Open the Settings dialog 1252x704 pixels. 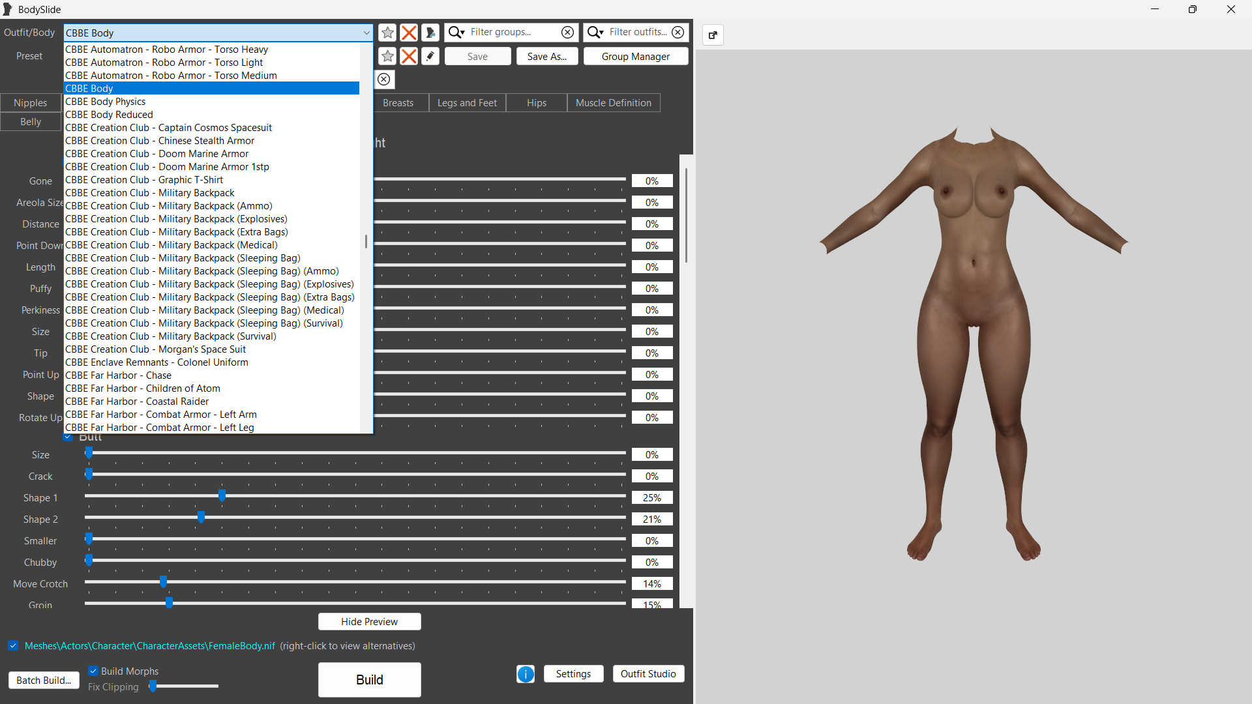click(573, 674)
